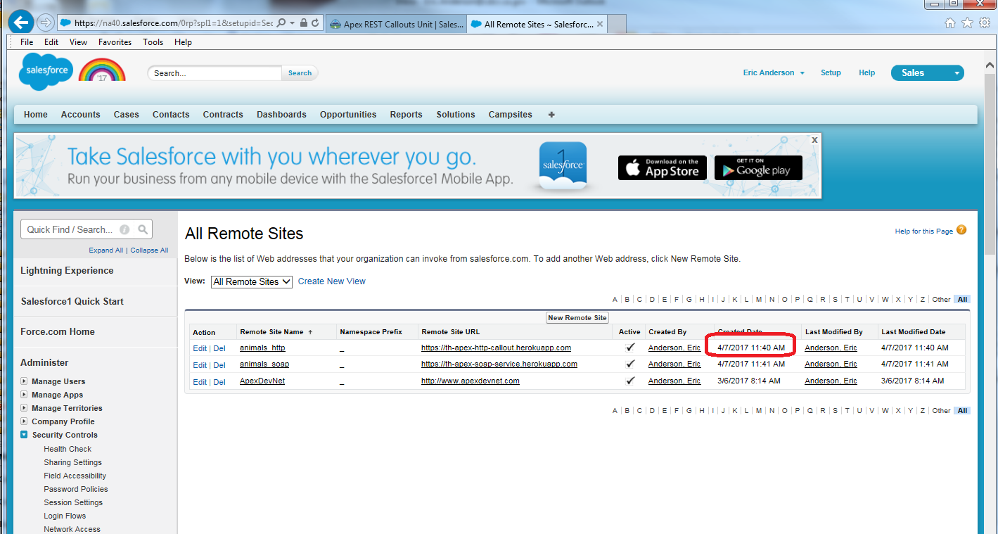This screenshot has width=998, height=534.
Task: Open Sharing Settings under Security Controls
Action: (x=73, y=462)
